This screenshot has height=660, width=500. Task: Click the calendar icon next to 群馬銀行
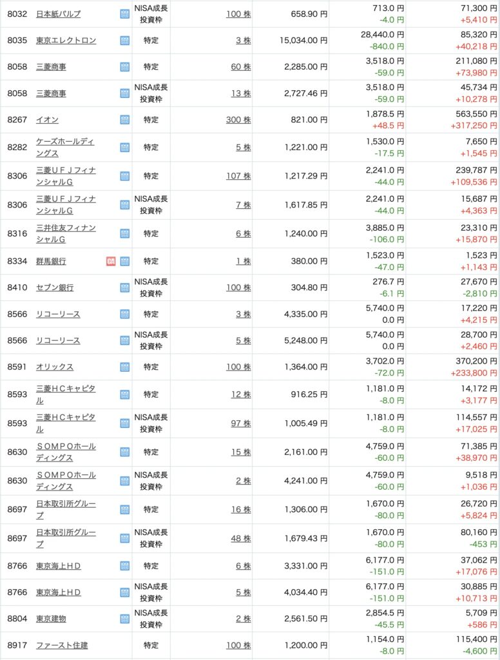pyautogui.click(x=124, y=261)
